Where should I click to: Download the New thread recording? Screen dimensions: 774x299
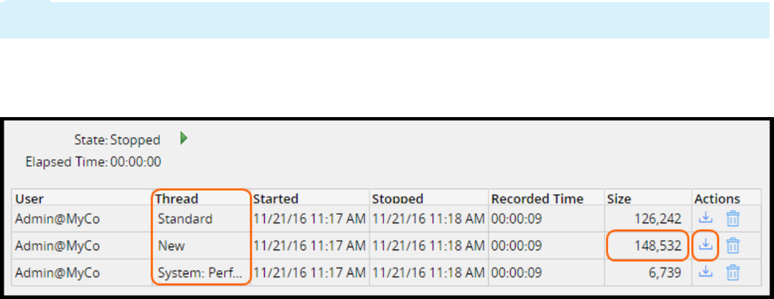(705, 245)
